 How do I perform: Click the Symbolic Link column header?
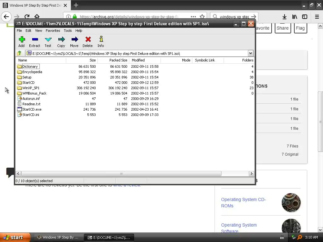point(208,60)
